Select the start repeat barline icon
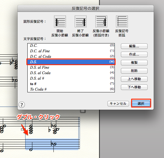This screenshot has height=158, width=164. [x=60, y=22]
